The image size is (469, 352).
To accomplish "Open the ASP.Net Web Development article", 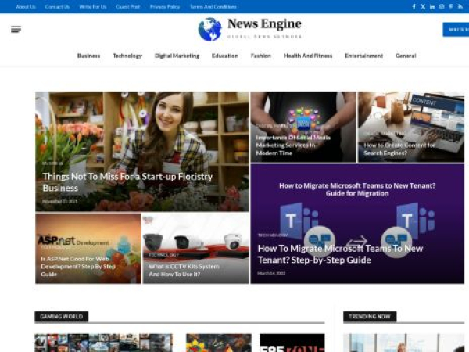I will click(x=78, y=267).
